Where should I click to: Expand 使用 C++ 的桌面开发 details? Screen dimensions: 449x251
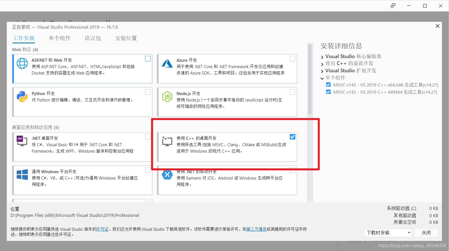[x=322, y=64]
